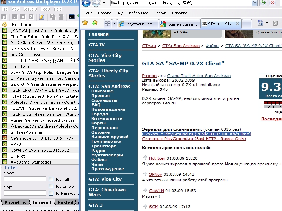Screen dimensions: 282x211
Task: Click into the Mode filter input field
Action: (25, 179)
